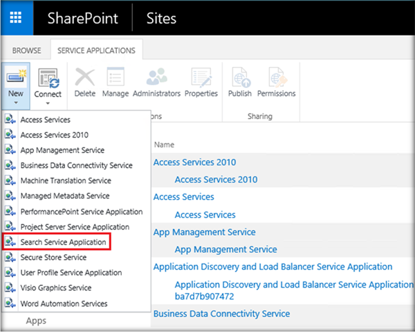Click the Connect ribbon icon
Screen dimensions: 415x332
[48, 78]
